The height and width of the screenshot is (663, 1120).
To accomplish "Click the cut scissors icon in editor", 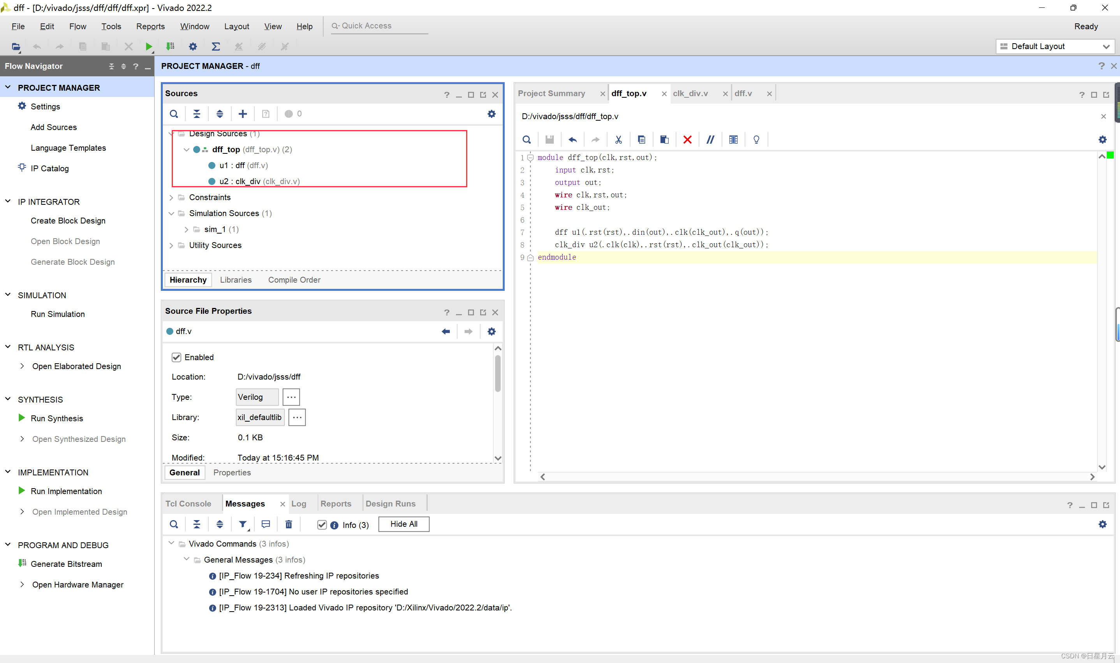I will [618, 140].
